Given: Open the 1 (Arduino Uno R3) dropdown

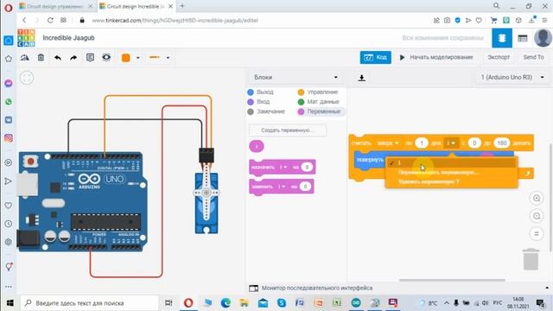Looking at the screenshot, I should pos(512,77).
